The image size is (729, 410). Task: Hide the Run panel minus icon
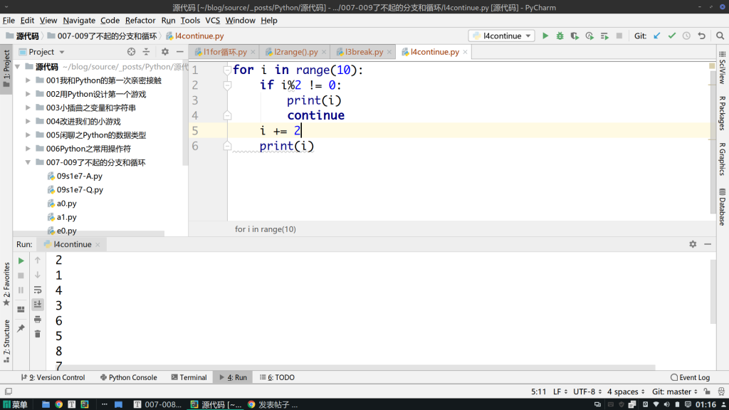(708, 244)
